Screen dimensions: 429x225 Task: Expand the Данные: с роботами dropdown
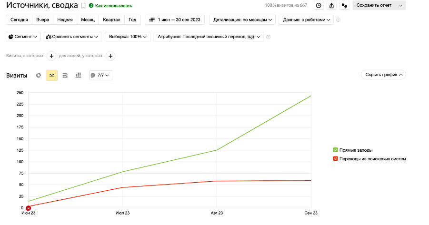pyautogui.click(x=306, y=20)
